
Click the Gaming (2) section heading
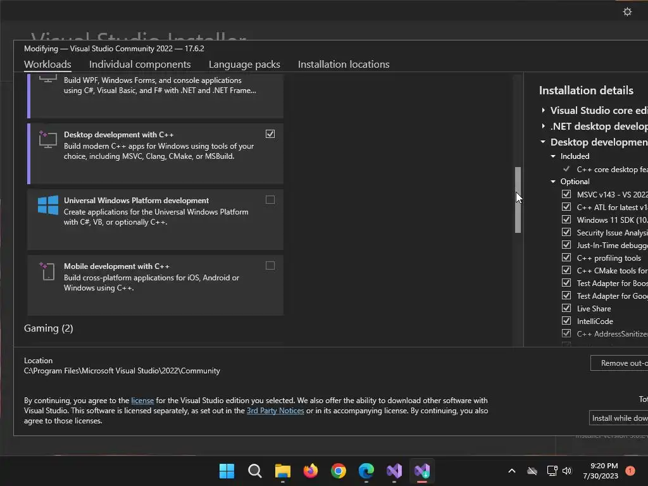pos(48,328)
